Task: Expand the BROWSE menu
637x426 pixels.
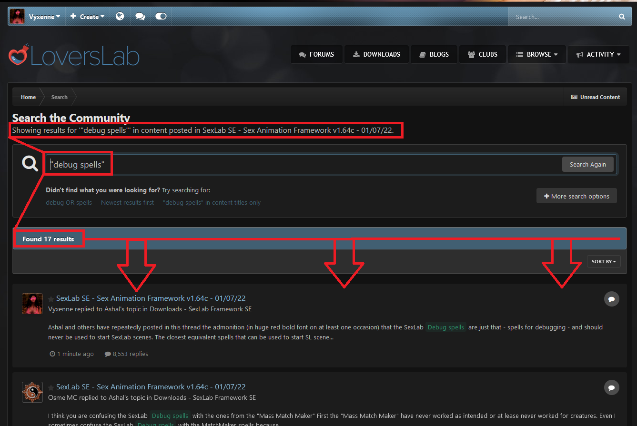Action: [x=537, y=54]
